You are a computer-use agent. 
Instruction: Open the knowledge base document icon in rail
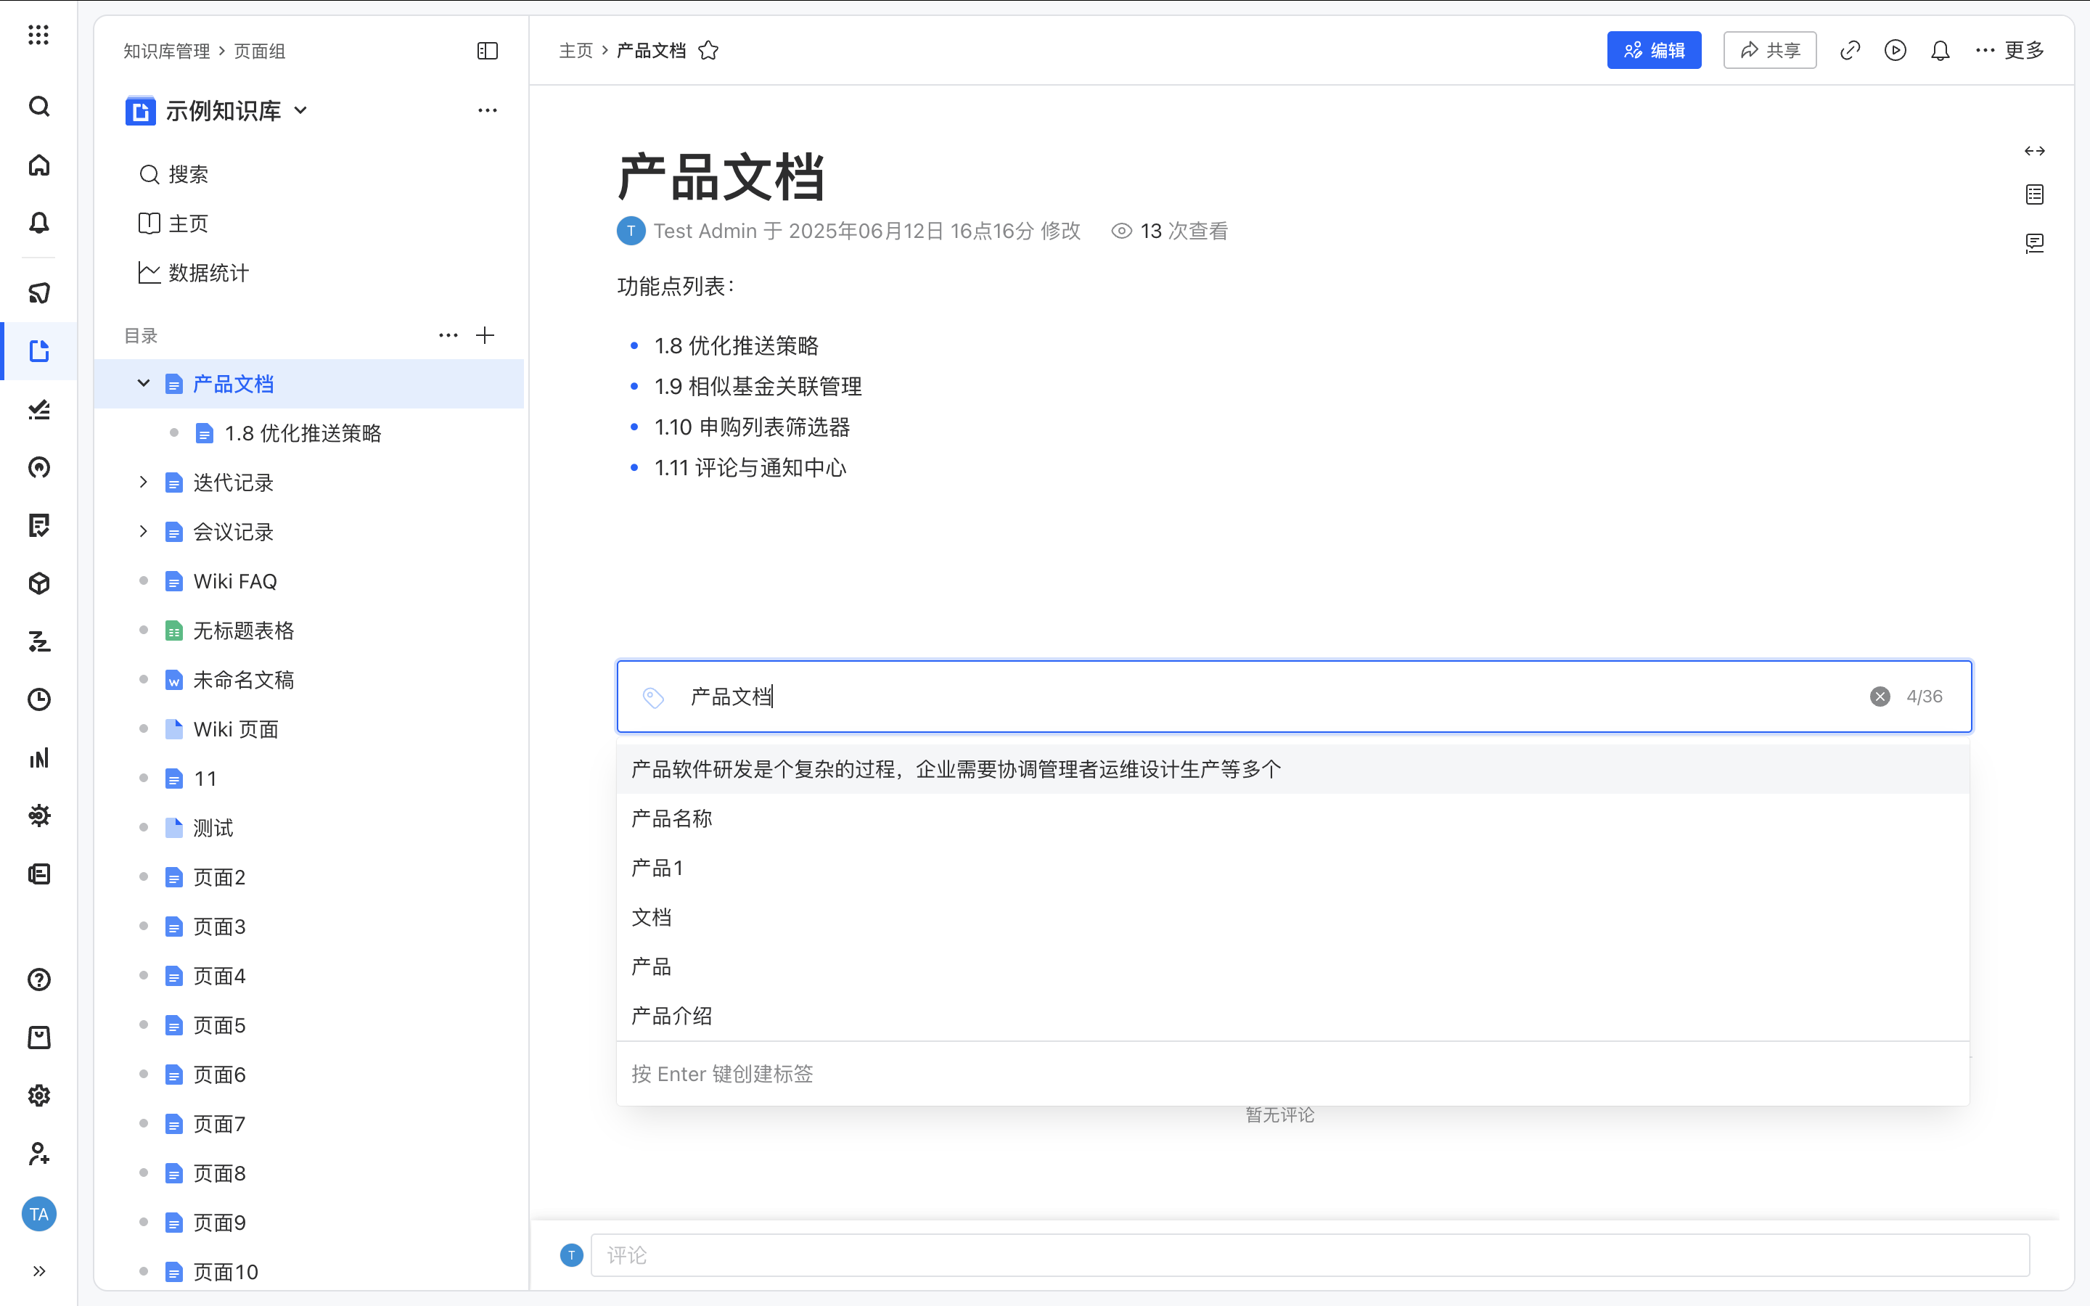39,350
